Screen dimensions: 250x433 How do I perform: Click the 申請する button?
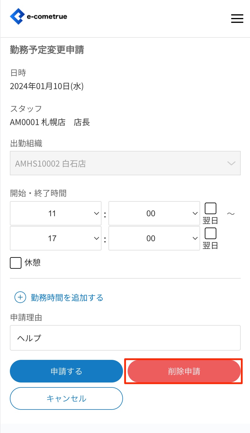[66, 371]
